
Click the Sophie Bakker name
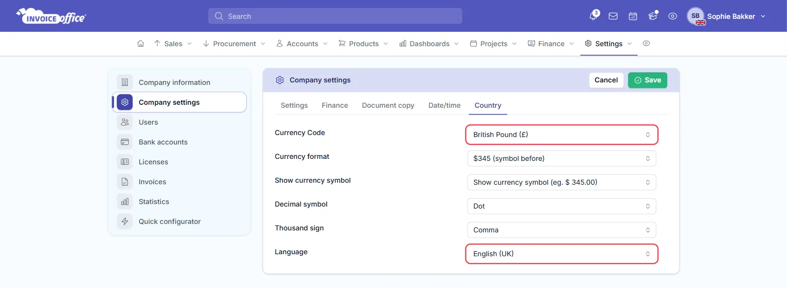click(731, 16)
